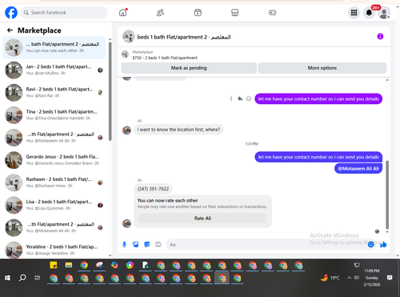The height and width of the screenshot is (297, 400).
Task: Click message 'I want to know the location first'
Action: (x=178, y=130)
